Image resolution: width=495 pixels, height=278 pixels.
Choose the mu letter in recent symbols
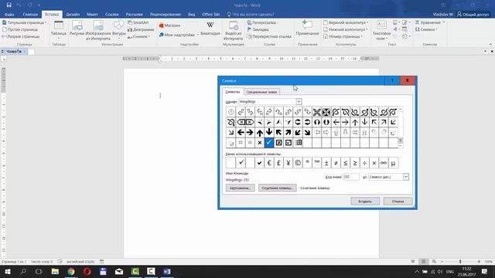tap(393, 163)
